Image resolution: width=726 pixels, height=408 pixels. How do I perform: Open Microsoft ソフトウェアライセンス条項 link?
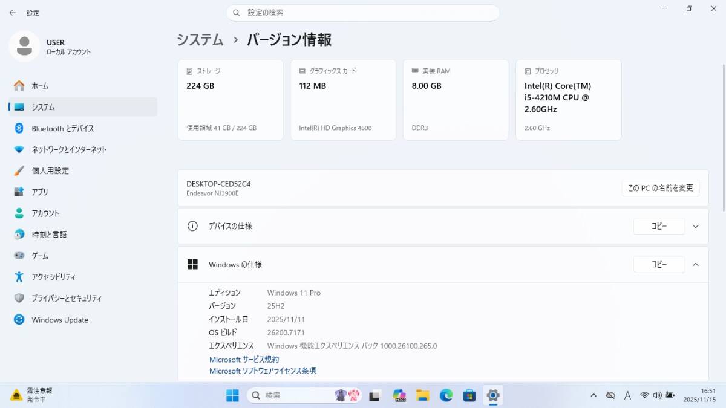[263, 371]
